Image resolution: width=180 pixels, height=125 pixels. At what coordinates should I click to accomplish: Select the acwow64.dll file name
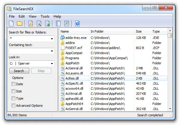pos(74,89)
